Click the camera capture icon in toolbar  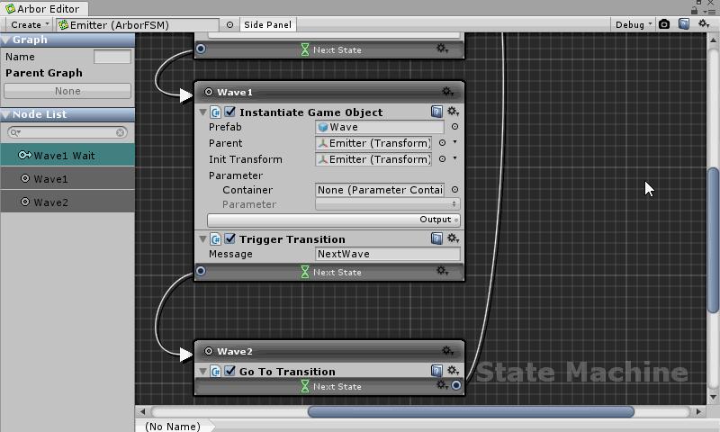tap(664, 24)
